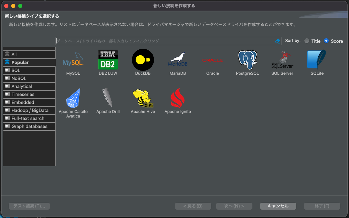Image resolution: width=349 pixels, height=218 pixels.
Task: Select the MariaDB database icon
Action: [x=177, y=60]
